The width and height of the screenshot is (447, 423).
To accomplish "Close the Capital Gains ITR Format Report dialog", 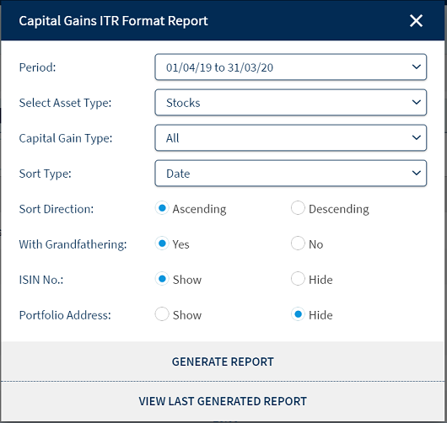I will pos(416,21).
